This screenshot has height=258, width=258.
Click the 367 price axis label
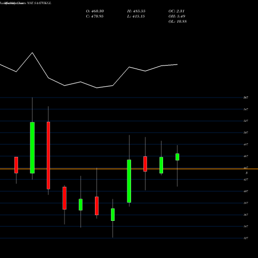246,215
